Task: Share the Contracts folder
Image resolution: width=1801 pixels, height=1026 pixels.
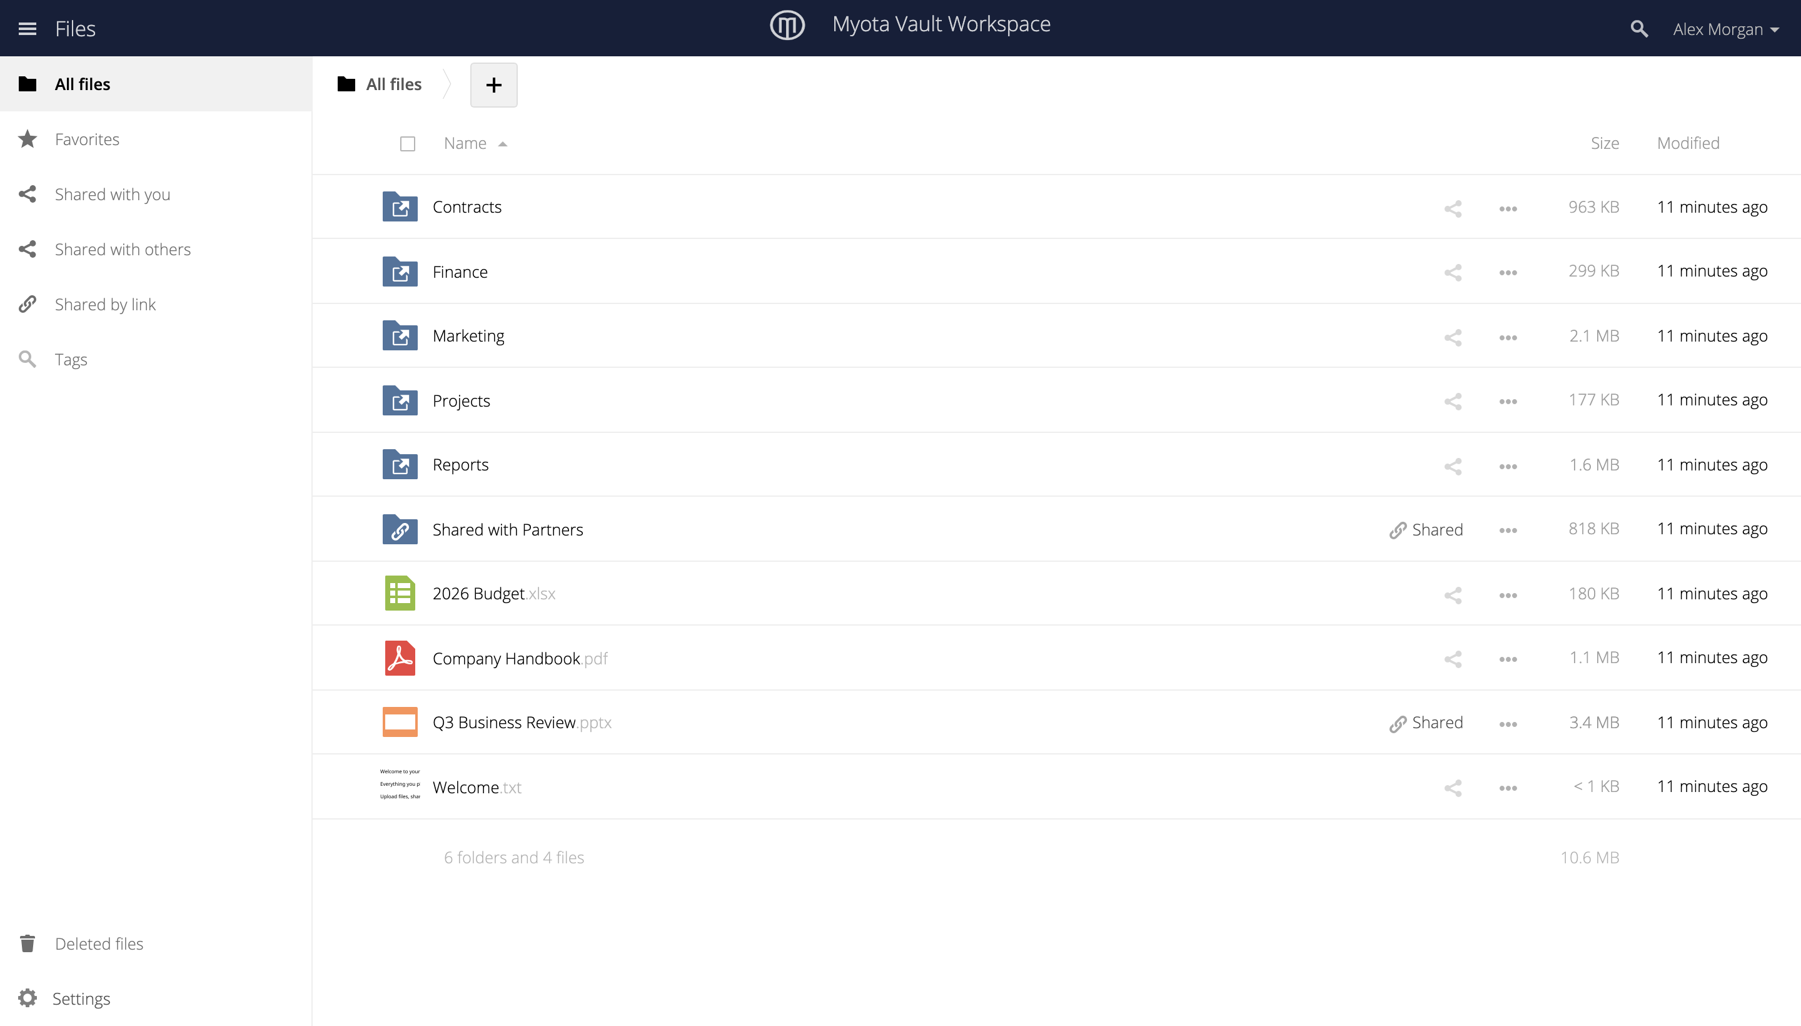Action: point(1452,208)
